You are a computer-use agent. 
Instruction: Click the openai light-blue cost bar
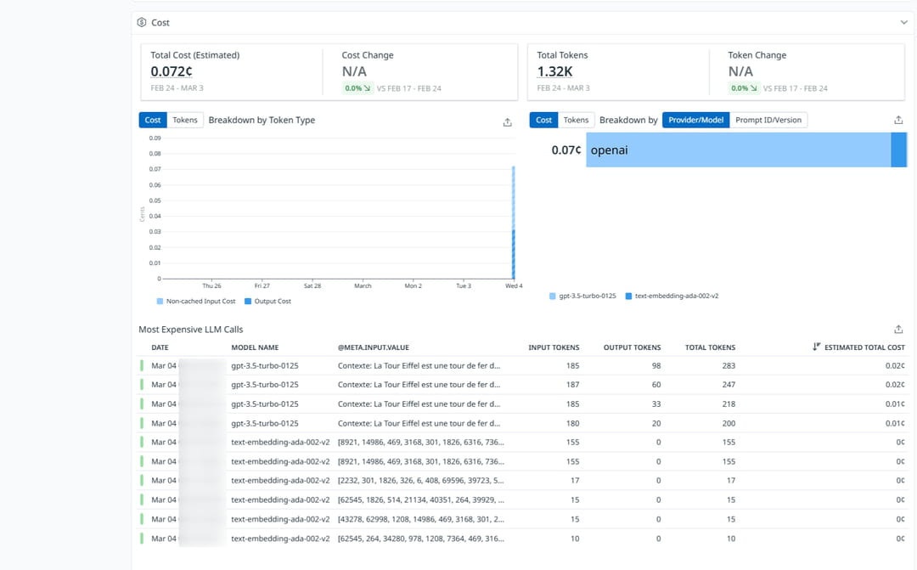click(x=737, y=150)
